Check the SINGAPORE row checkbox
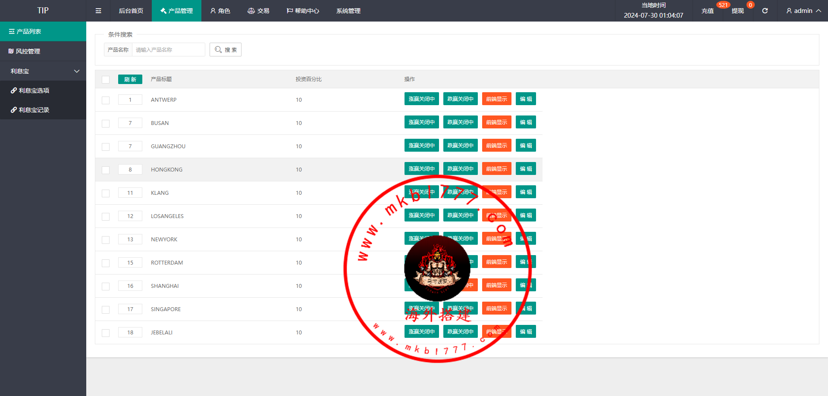Screen dimensions: 828x396 106,310
